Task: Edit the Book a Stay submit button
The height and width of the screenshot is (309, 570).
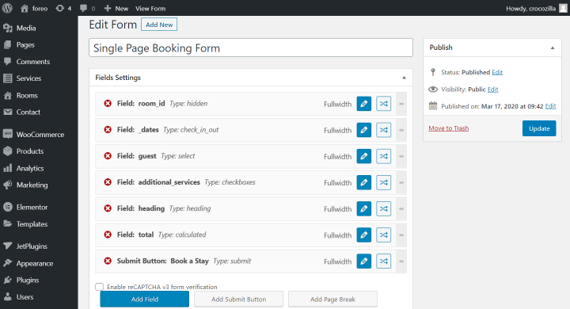Action: [x=364, y=261]
